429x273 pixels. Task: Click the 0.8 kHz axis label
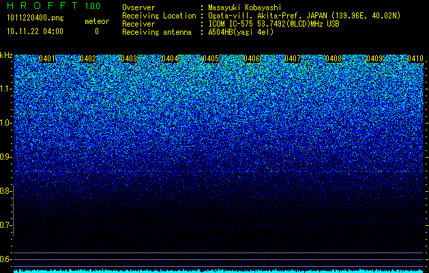tap(6, 191)
